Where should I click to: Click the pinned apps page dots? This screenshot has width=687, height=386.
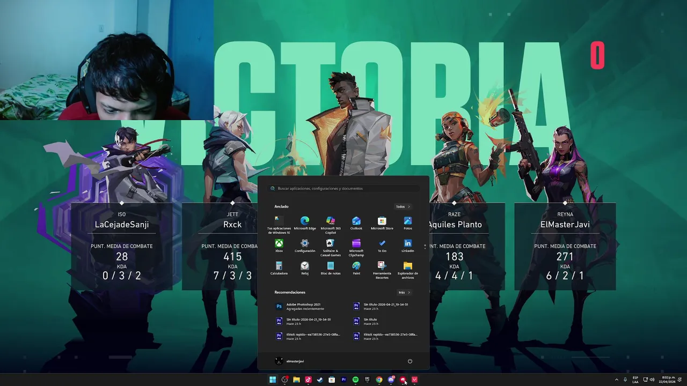coord(425,247)
